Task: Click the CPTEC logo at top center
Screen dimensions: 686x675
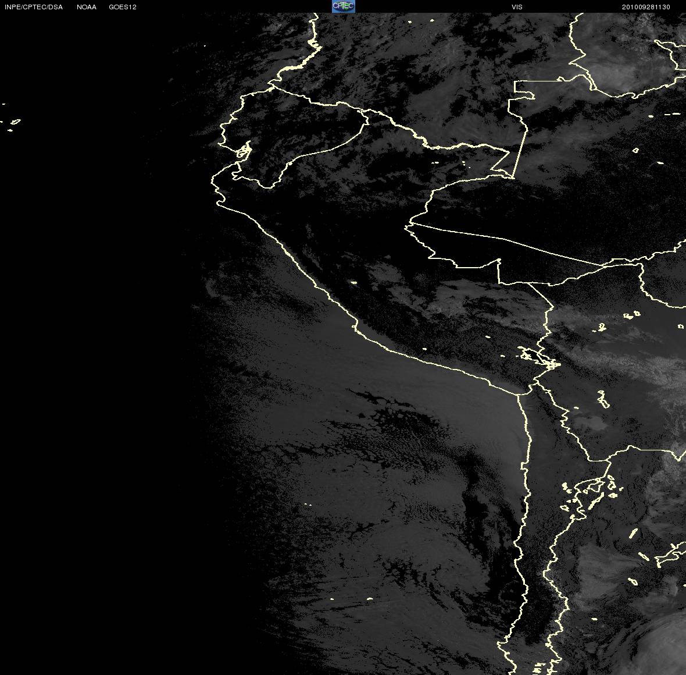Action: [x=344, y=6]
